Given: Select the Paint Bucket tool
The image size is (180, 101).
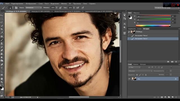Looking at the screenshot, I should click(2, 54).
